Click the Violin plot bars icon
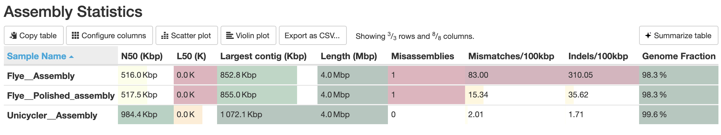The width and height of the screenshot is (721, 135). point(229,36)
